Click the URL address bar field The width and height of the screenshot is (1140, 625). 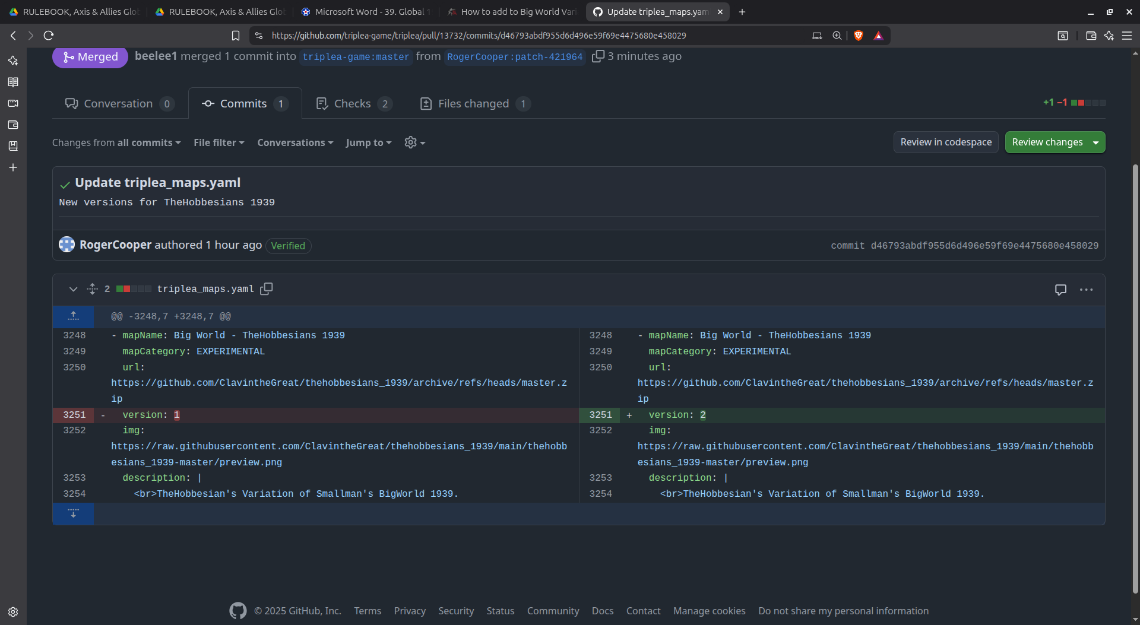pyautogui.click(x=478, y=36)
